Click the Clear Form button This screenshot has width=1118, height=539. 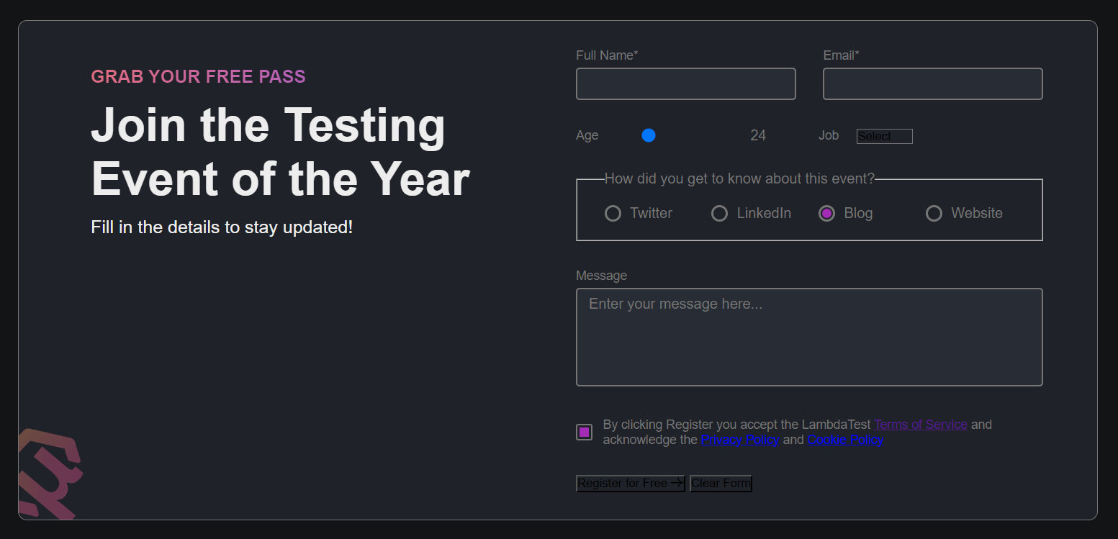[721, 484]
